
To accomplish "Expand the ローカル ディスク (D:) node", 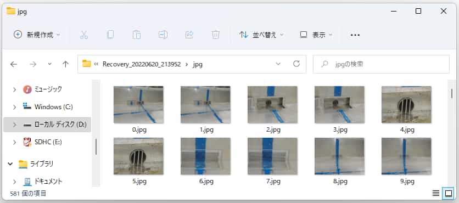I will 14,125.
